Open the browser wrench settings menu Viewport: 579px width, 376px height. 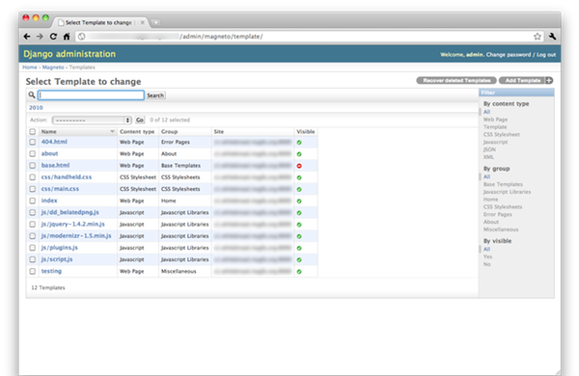pyautogui.click(x=552, y=37)
